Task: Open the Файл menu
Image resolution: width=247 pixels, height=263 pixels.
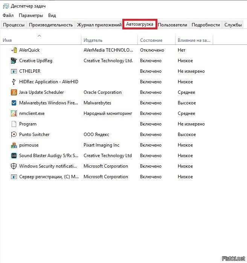Action: 8,15
